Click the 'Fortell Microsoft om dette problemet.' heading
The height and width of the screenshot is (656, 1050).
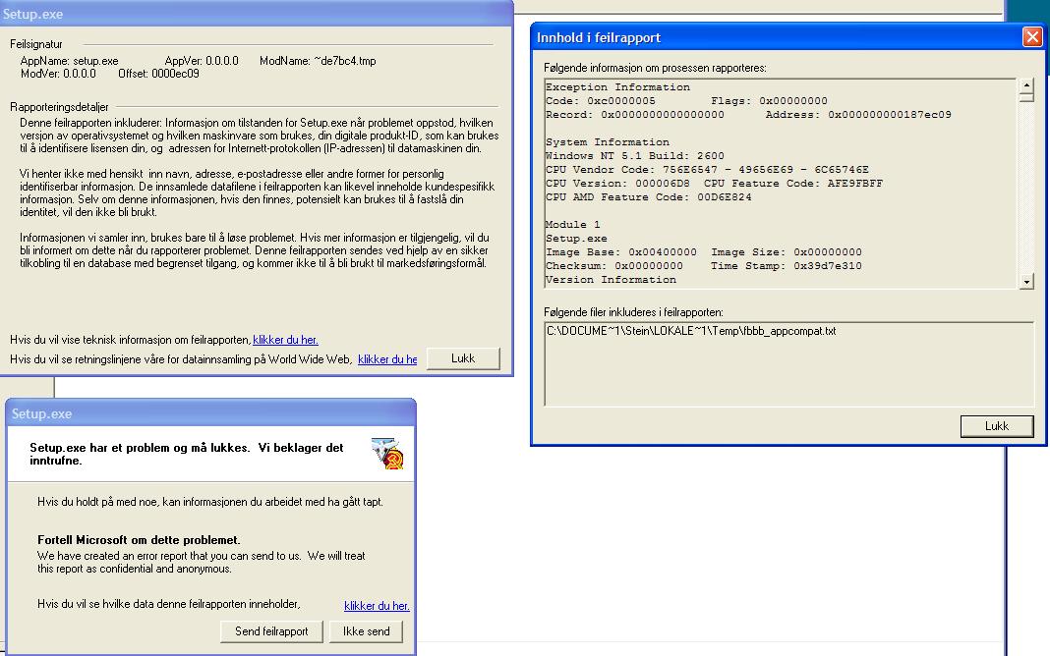tap(139, 540)
